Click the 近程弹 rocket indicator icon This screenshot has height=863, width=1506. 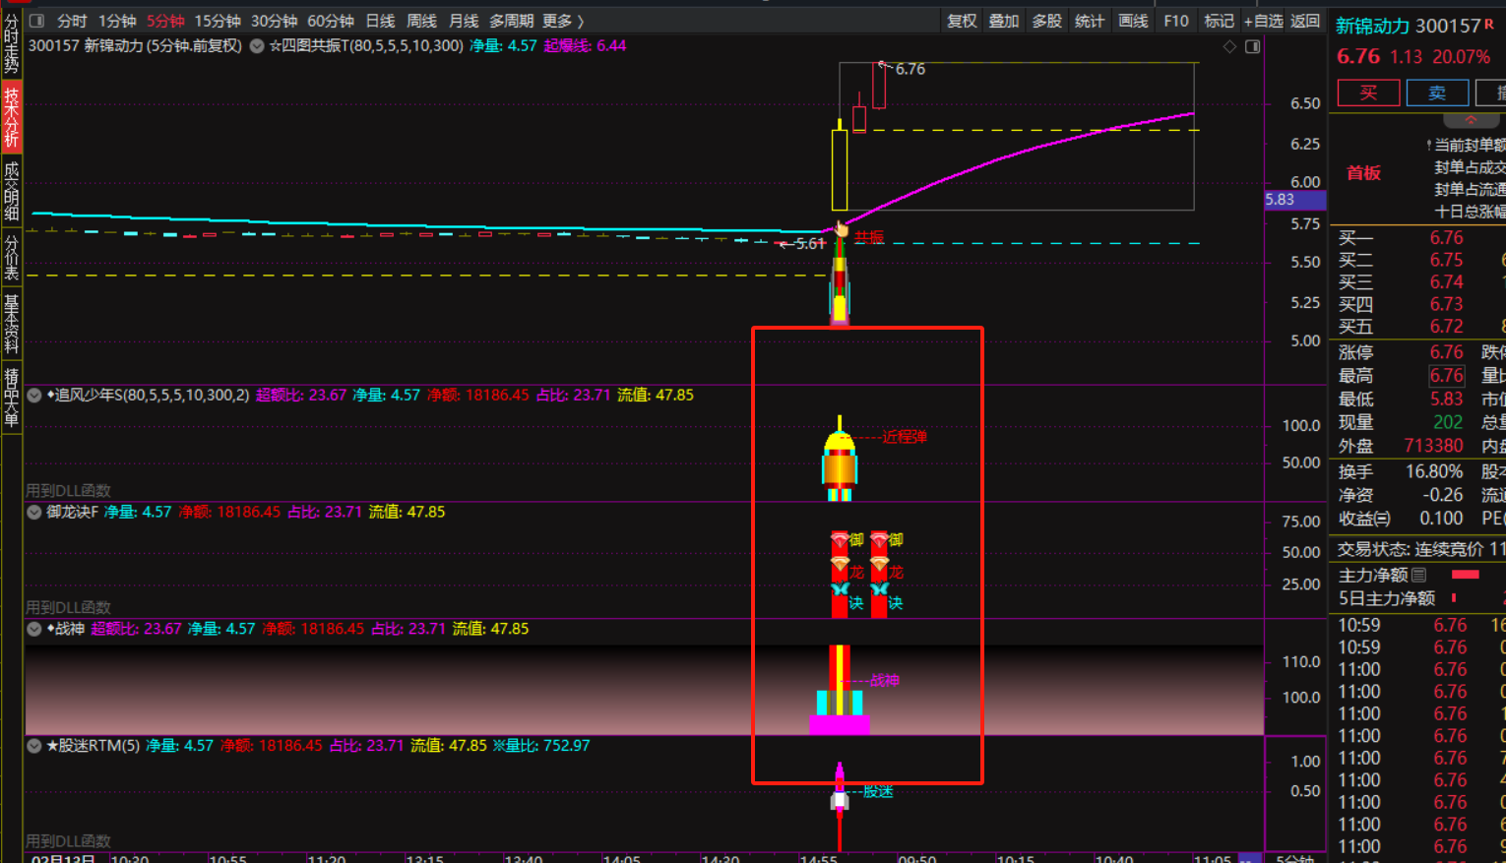click(x=840, y=461)
